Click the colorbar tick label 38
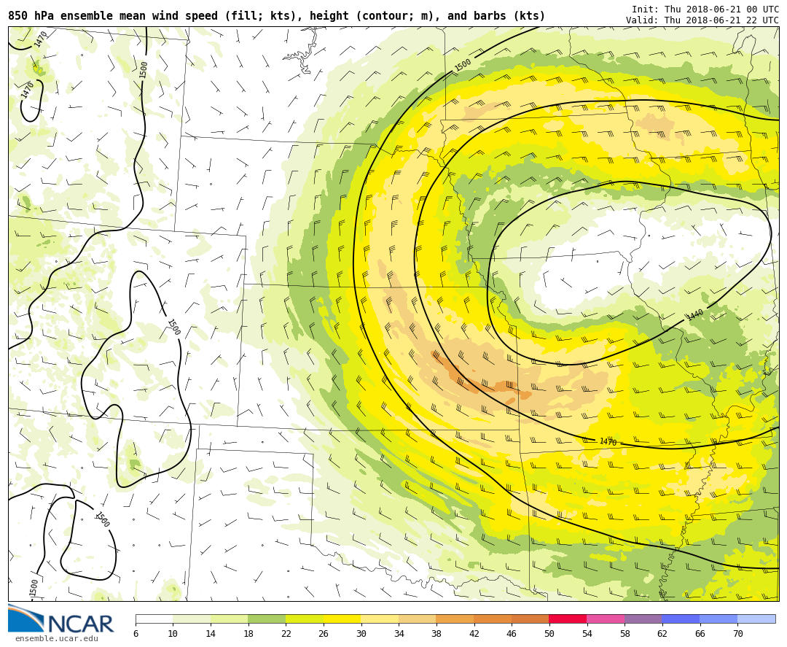 tap(436, 633)
